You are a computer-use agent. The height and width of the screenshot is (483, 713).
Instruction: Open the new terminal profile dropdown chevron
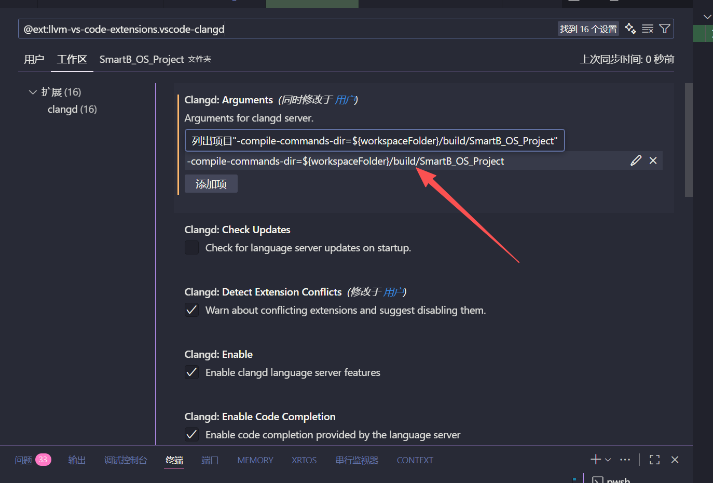point(608,460)
